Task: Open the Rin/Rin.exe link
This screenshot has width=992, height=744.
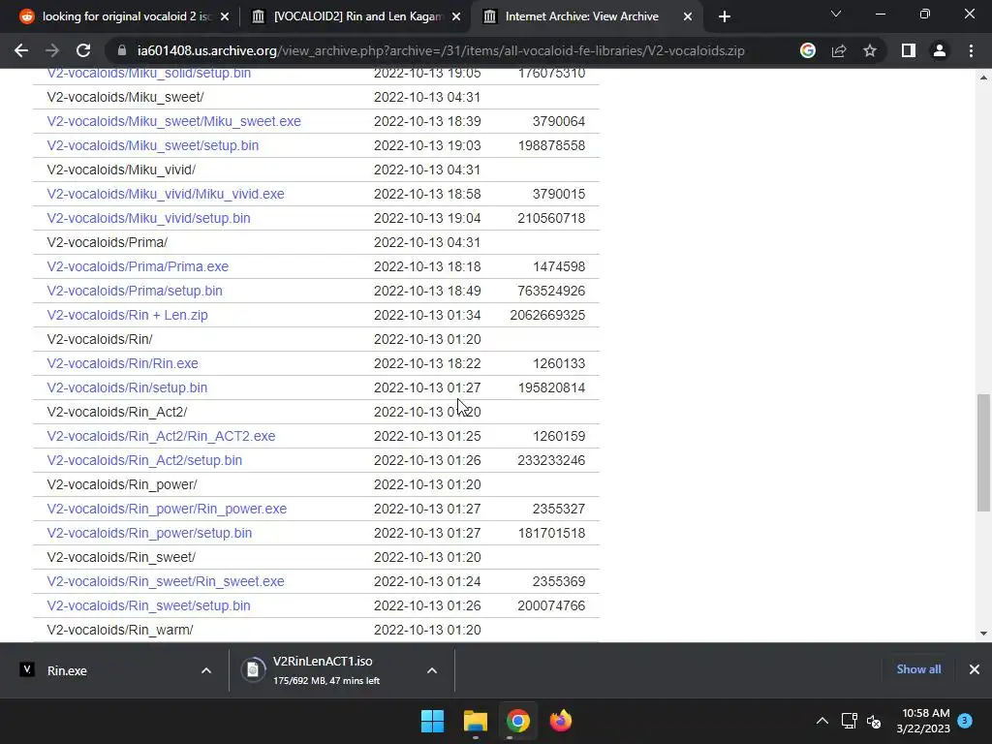Action: (122, 364)
